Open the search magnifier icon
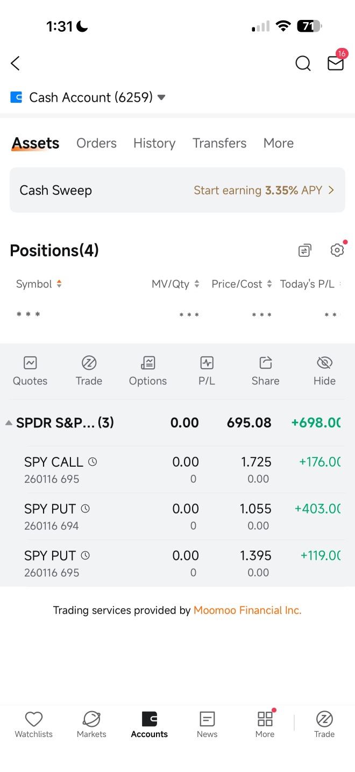Screen dimensions: 355x772 coord(303,64)
